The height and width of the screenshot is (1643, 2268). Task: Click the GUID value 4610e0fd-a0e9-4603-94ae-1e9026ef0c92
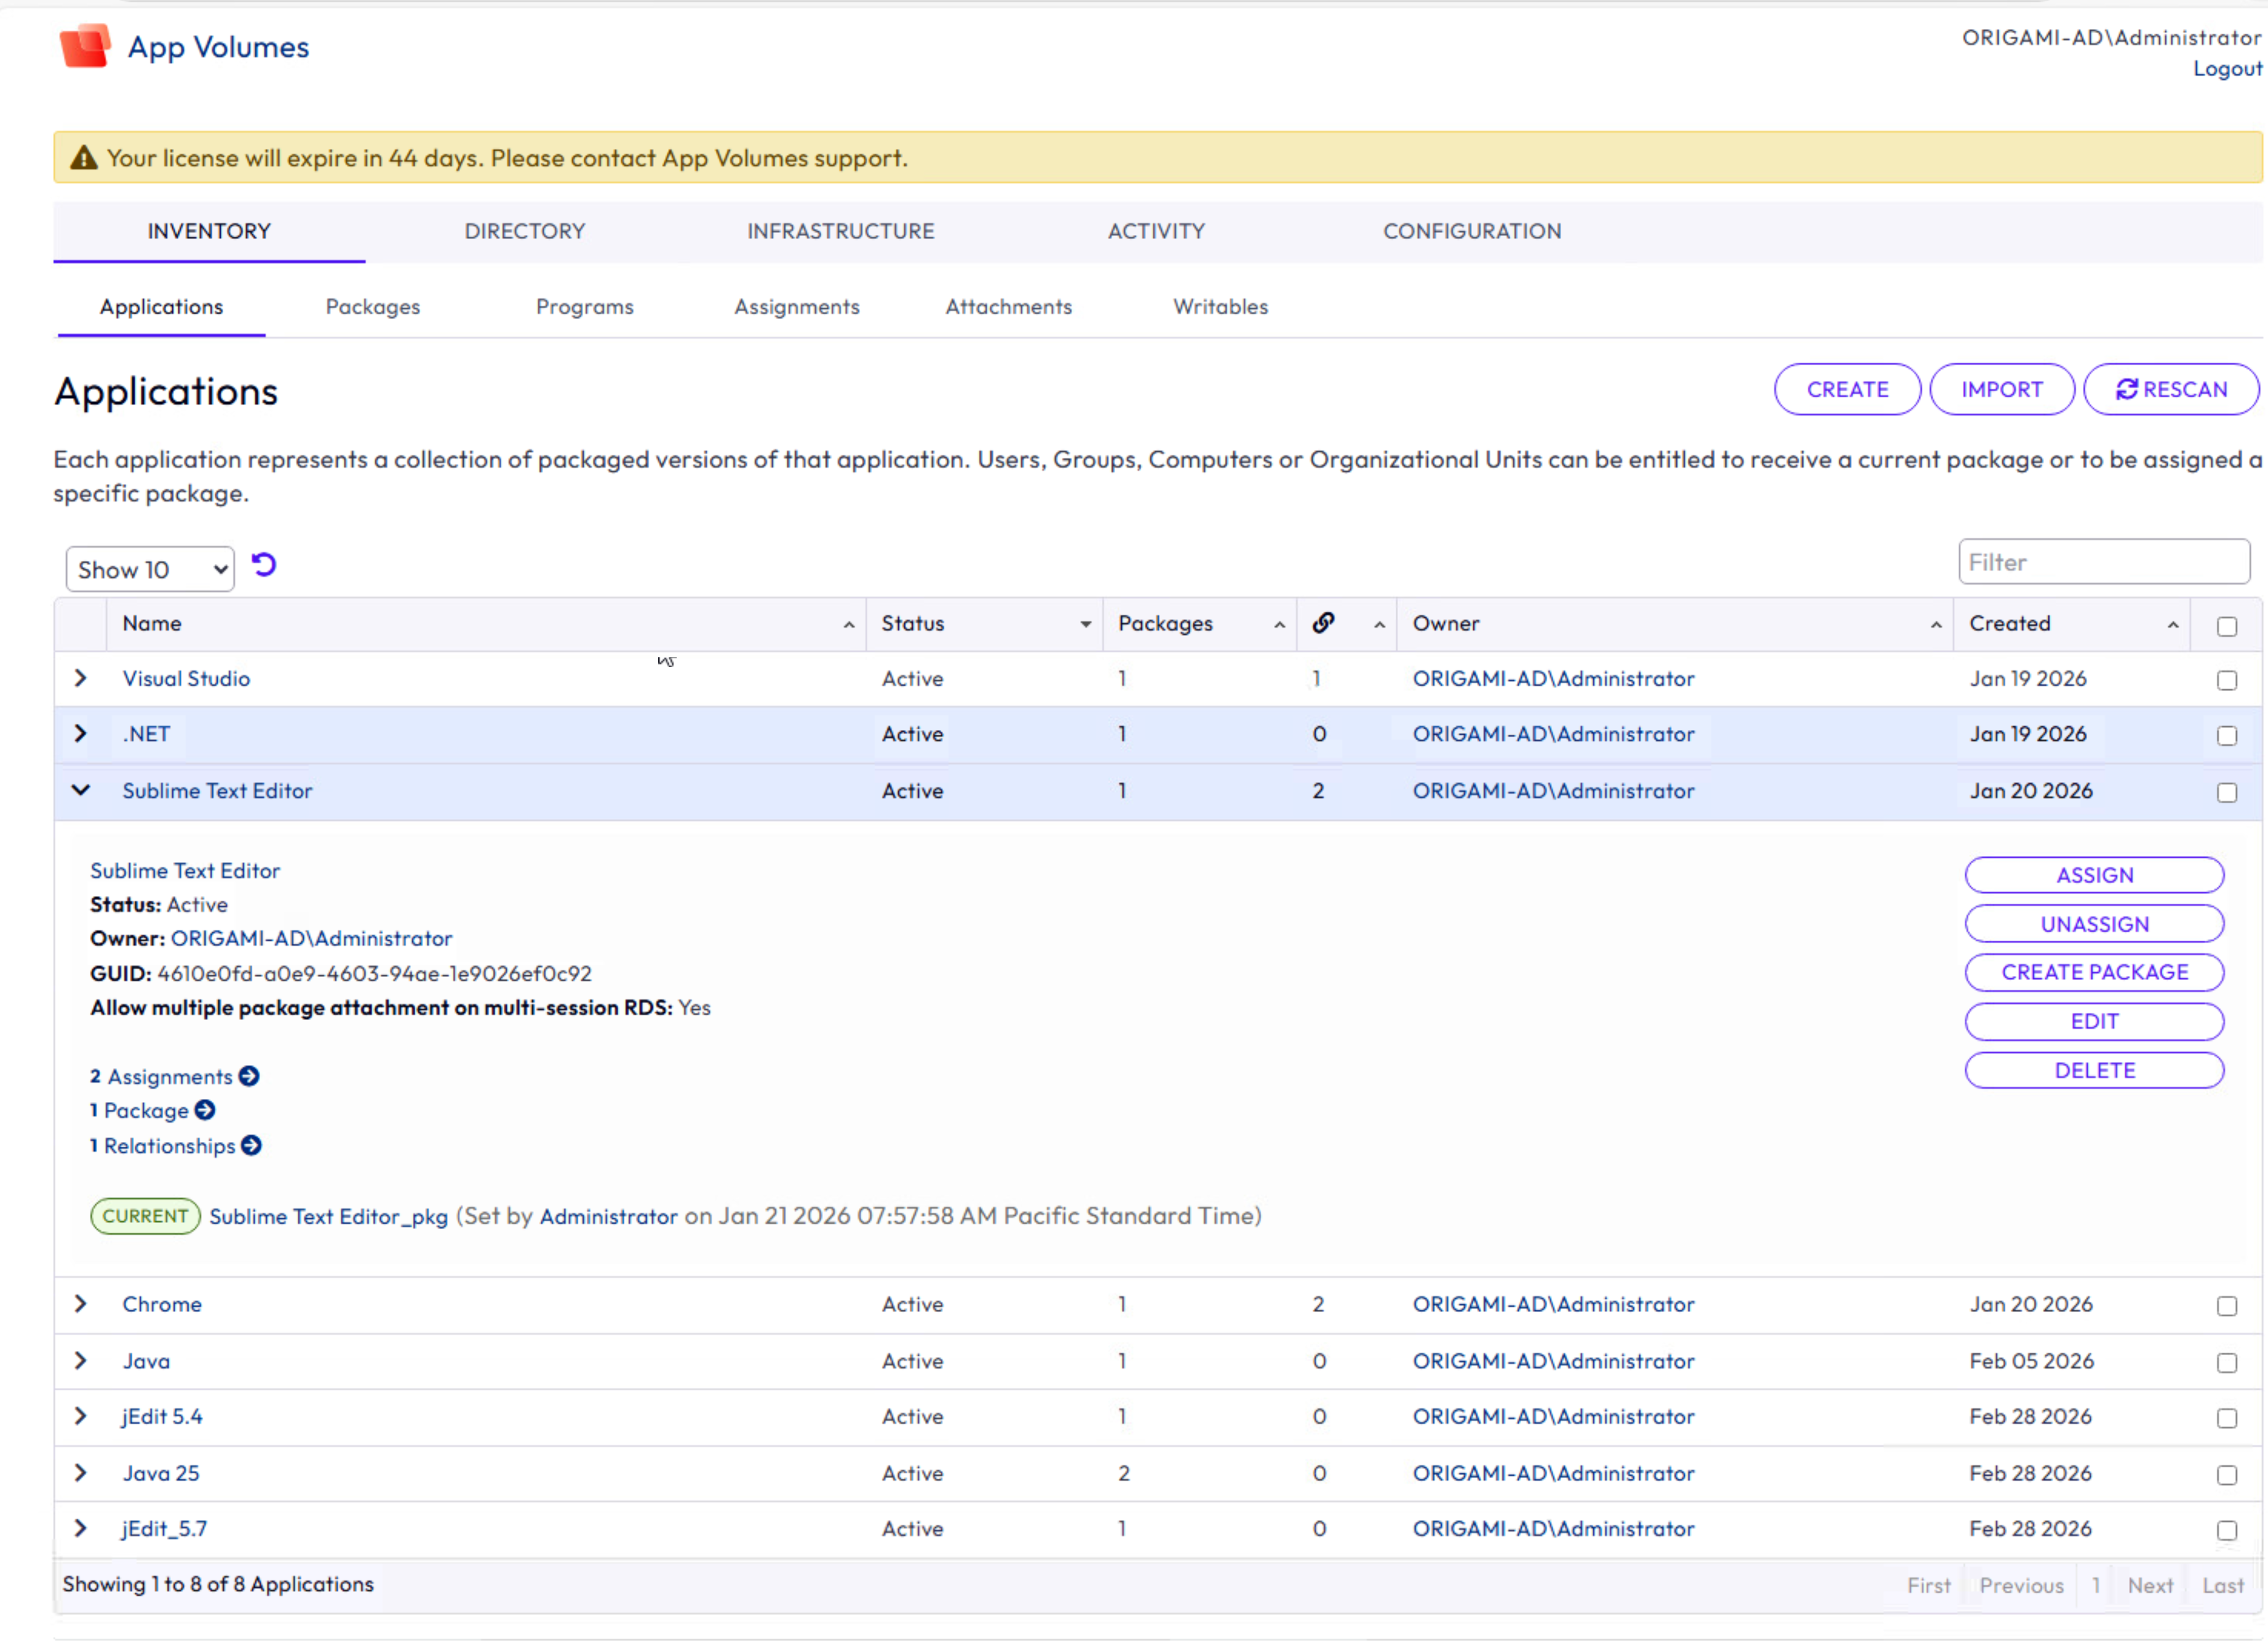[x=374, y=973]
